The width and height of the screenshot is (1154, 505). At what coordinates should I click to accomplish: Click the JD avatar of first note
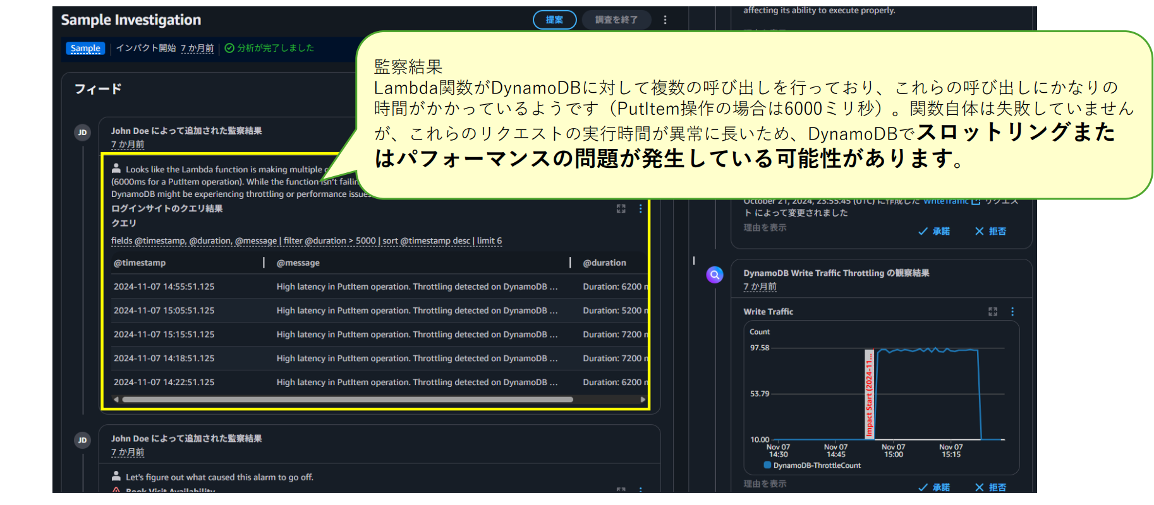82,133
